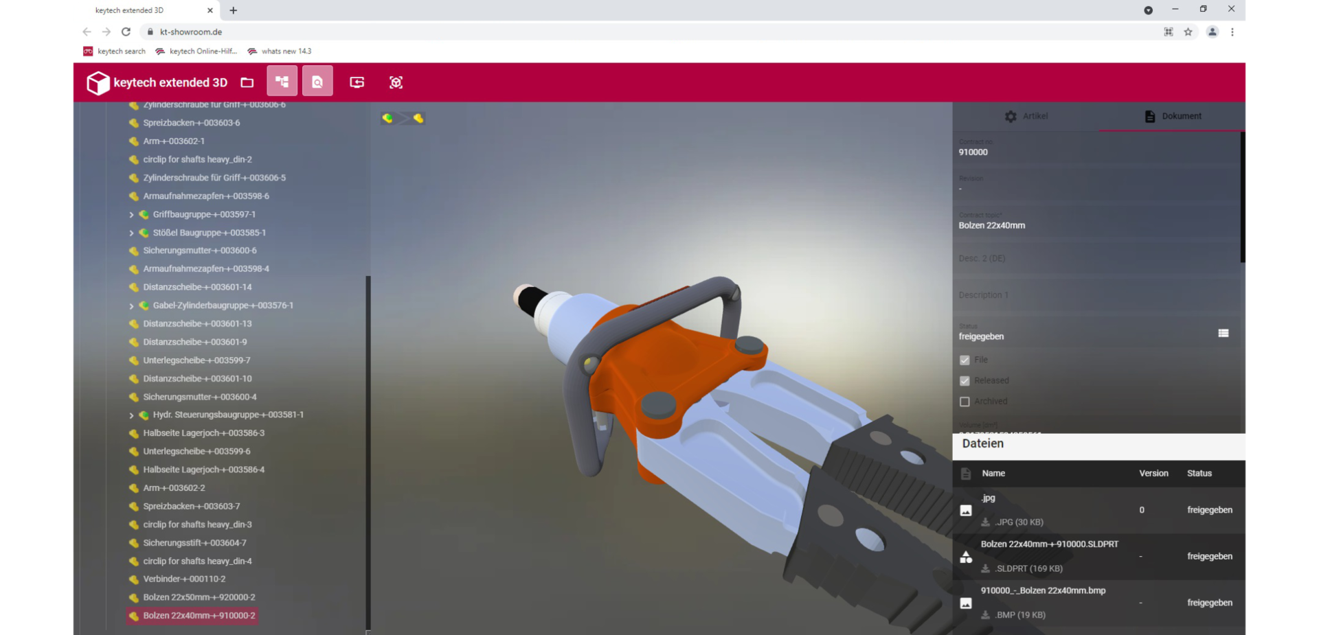Open the folder icon in the header

(x=247, y=82)
